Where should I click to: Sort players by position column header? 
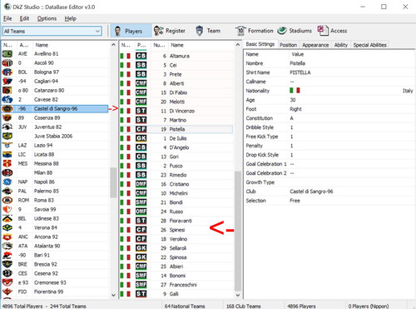click(141, 45)
